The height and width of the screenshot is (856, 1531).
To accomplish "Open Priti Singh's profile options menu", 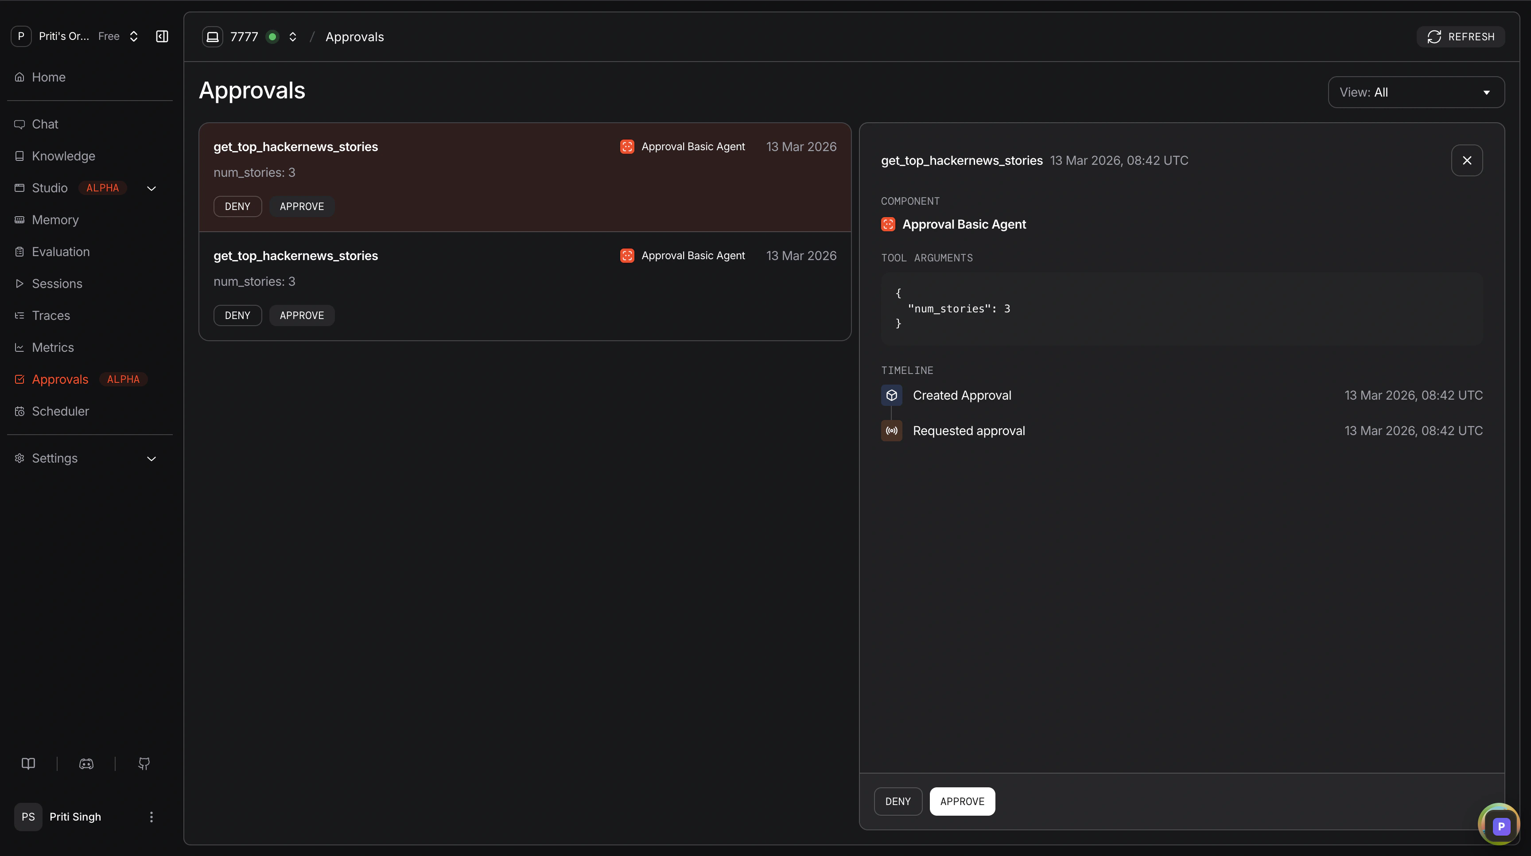I will 151,817.
